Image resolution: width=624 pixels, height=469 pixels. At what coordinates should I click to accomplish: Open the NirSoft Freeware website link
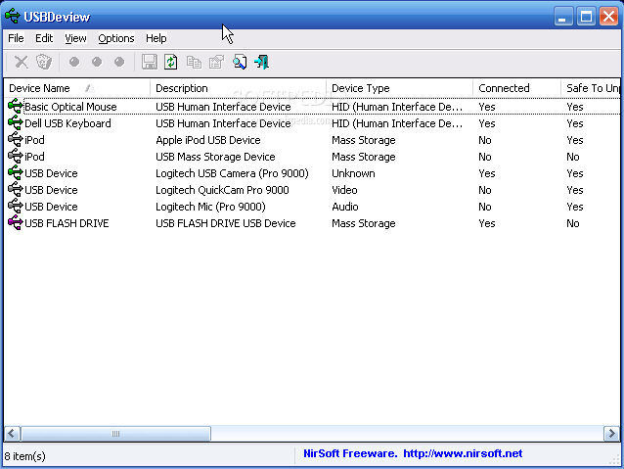[x=413, y=453]
